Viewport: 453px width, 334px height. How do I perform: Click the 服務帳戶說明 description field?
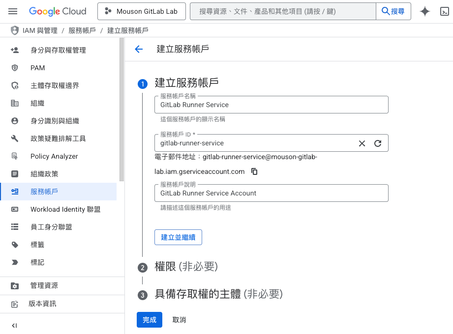(x=272, y=193)
